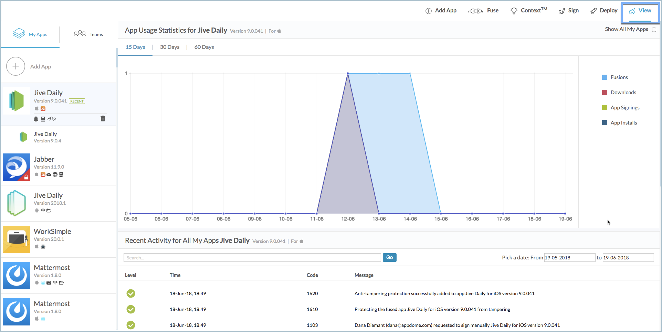The height and width of the screenshot is (332, 662).
Task: Click the success checkmark for code 1620
Action: [131, 293]
